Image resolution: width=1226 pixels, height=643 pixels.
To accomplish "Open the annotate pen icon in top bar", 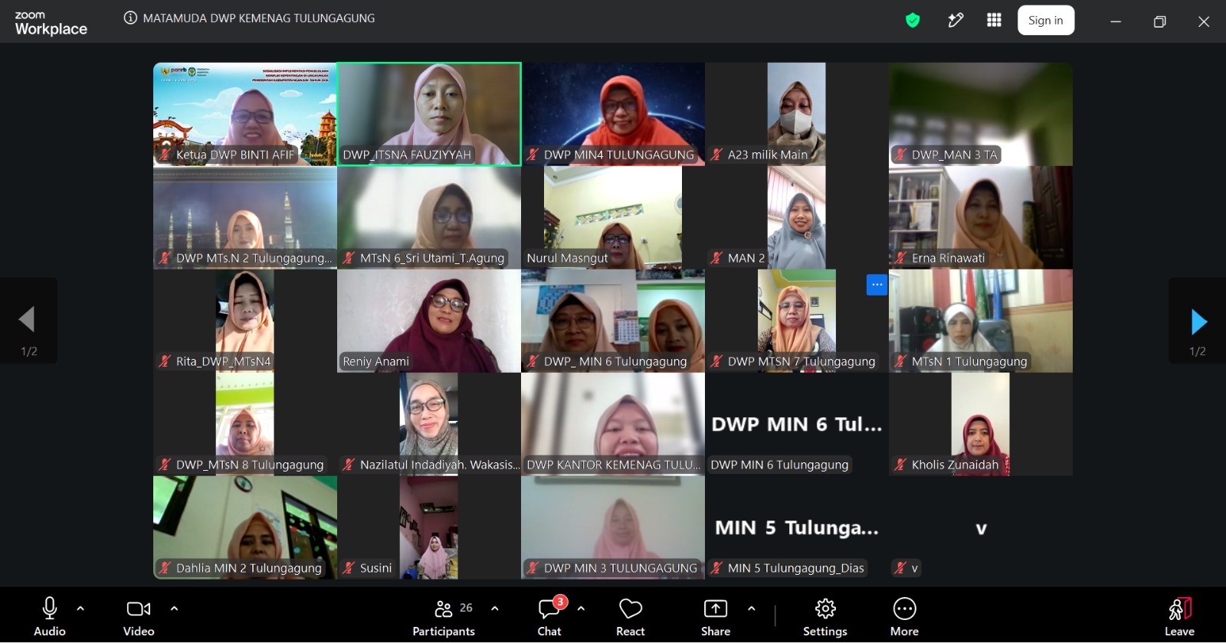I will click(x=956, y=21).
